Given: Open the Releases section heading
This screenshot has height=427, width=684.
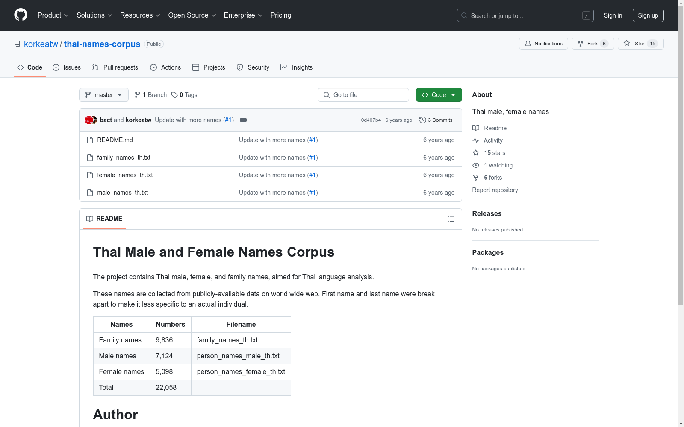Looking at the screenshot, I should click(x=487, y=213).
